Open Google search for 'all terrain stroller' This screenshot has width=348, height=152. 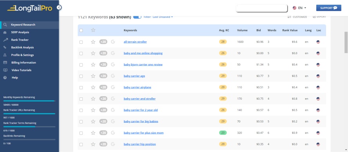pos(113,42)
